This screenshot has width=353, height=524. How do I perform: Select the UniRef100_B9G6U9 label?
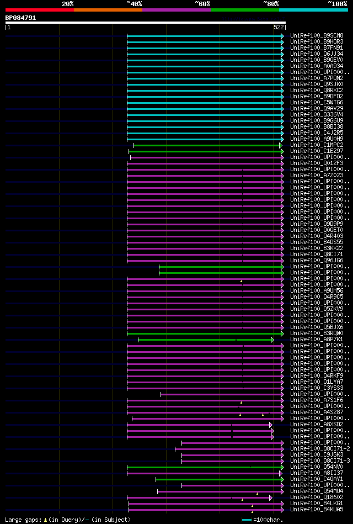pyautogui.click(x=317, y=120)
